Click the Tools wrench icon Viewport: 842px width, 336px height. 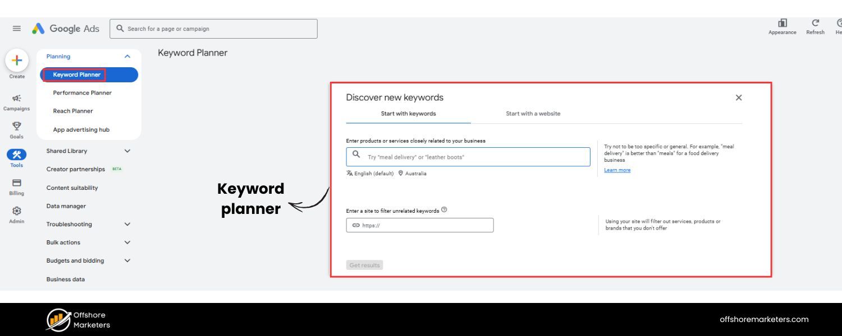[x=16, y=155]
